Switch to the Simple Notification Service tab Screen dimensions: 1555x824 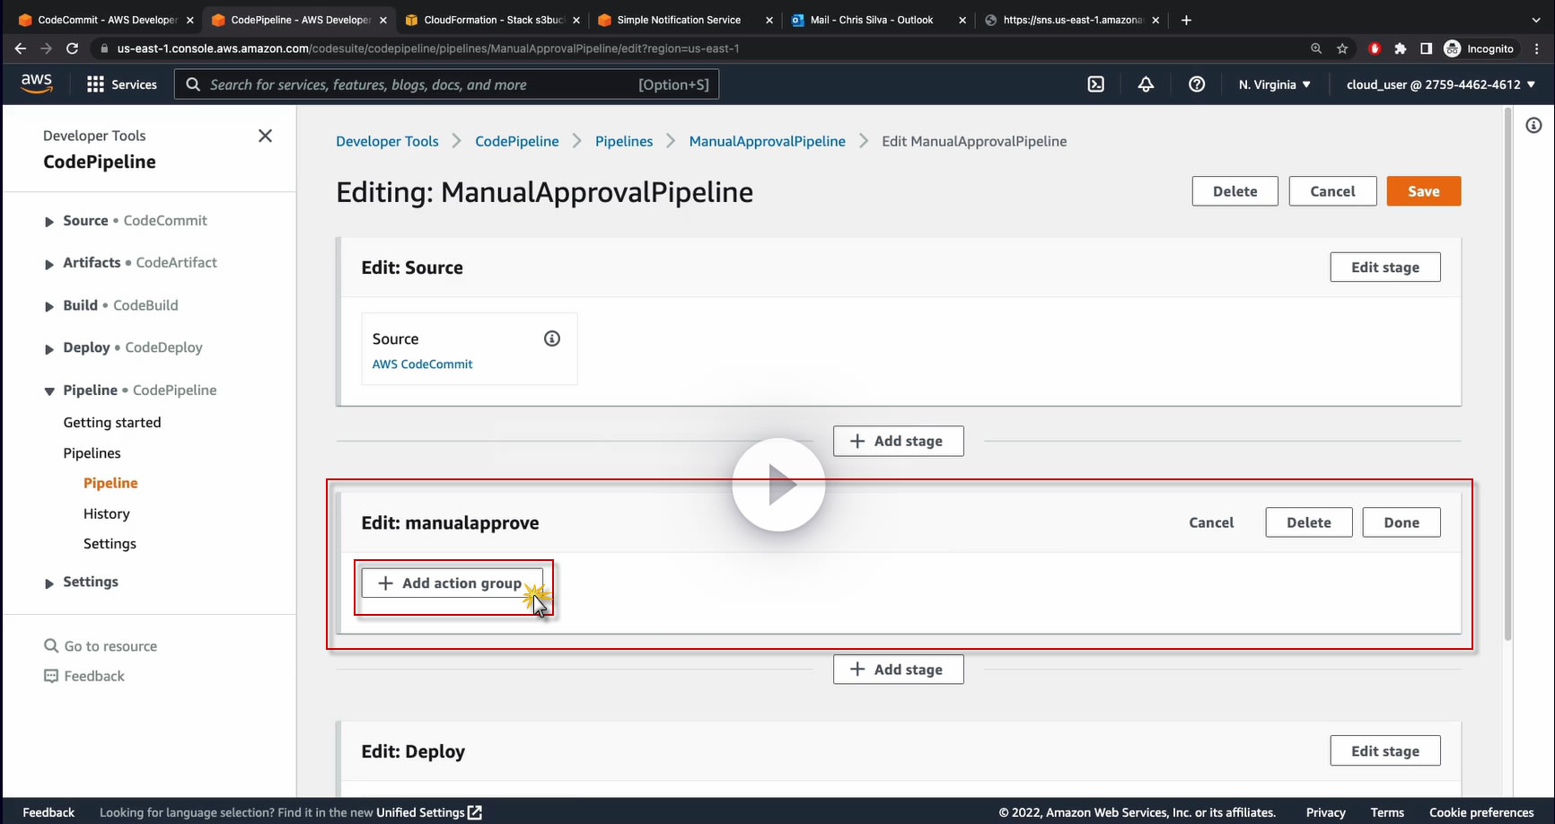click(x=679, y=20)
